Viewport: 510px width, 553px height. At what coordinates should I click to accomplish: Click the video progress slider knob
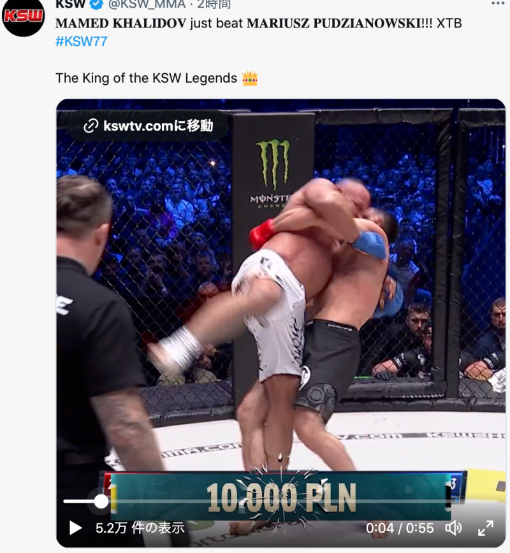tap(101, 501)
